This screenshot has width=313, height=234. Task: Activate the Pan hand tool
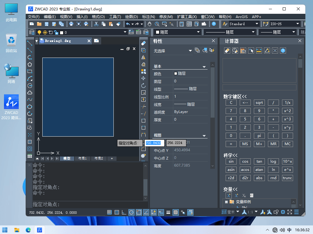150,24
